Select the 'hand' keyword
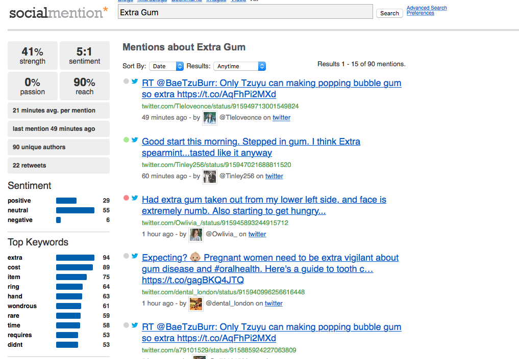This screenshot has width=519, height=359. (15, 296)
